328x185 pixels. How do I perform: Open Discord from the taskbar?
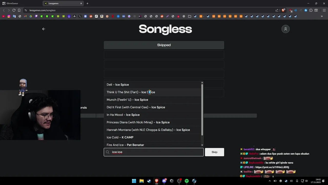coord(164,181)
